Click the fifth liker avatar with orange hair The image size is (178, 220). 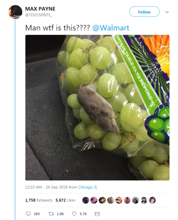(x=119, y=200)
